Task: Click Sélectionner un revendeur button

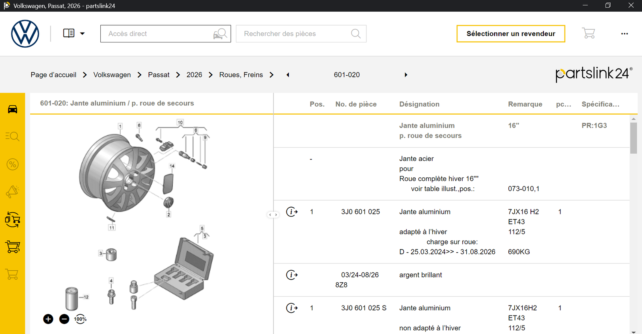Action: 511,34
